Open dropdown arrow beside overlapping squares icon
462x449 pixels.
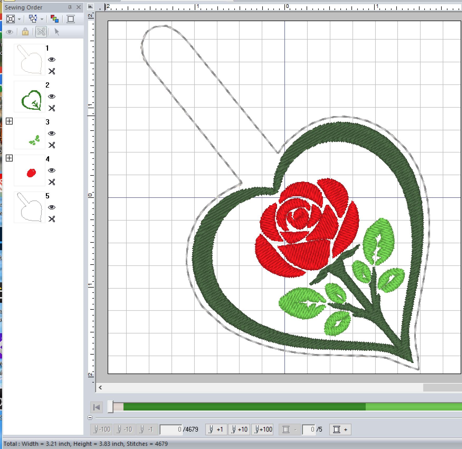tap(42, 19)
